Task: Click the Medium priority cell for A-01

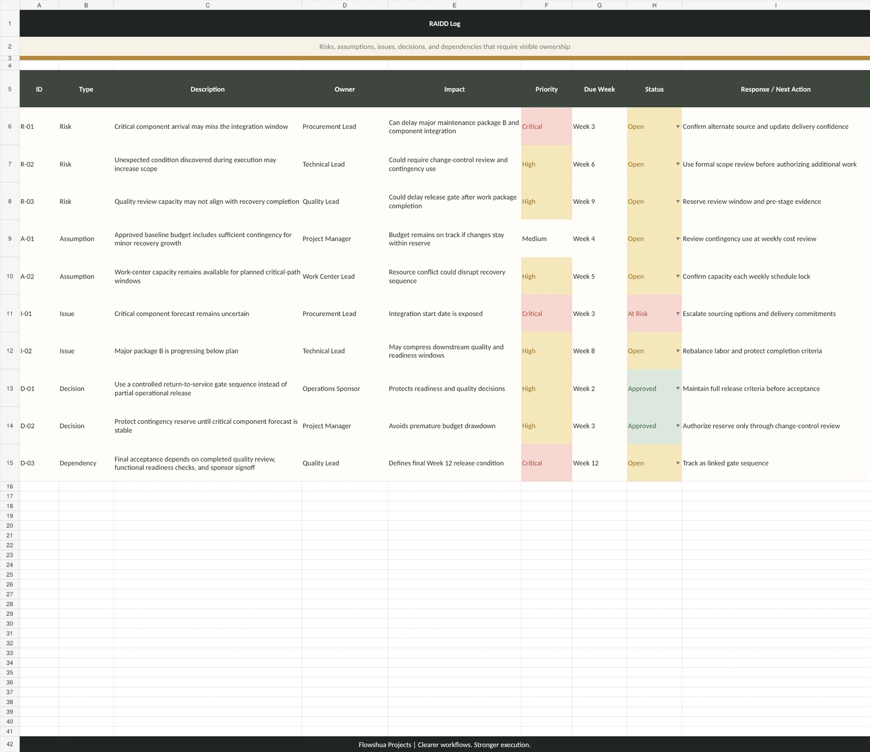Action: [x=546, y=239]
